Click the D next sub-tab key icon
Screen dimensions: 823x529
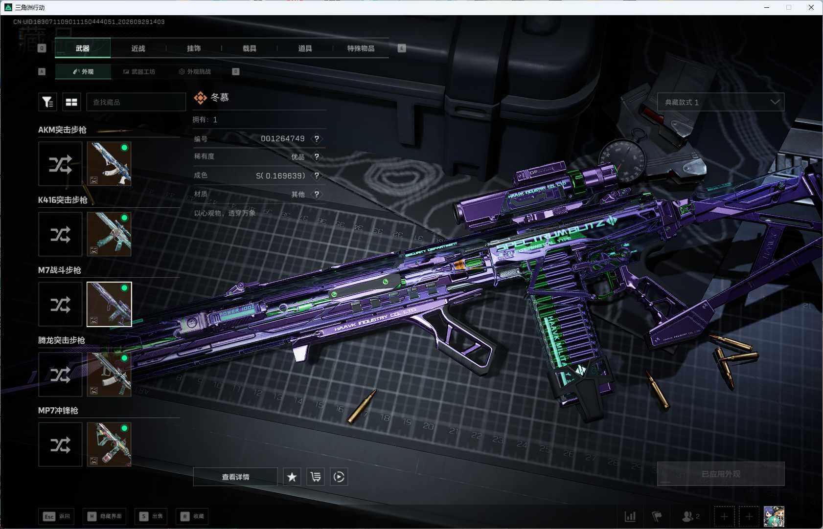[x=235, y=71]
